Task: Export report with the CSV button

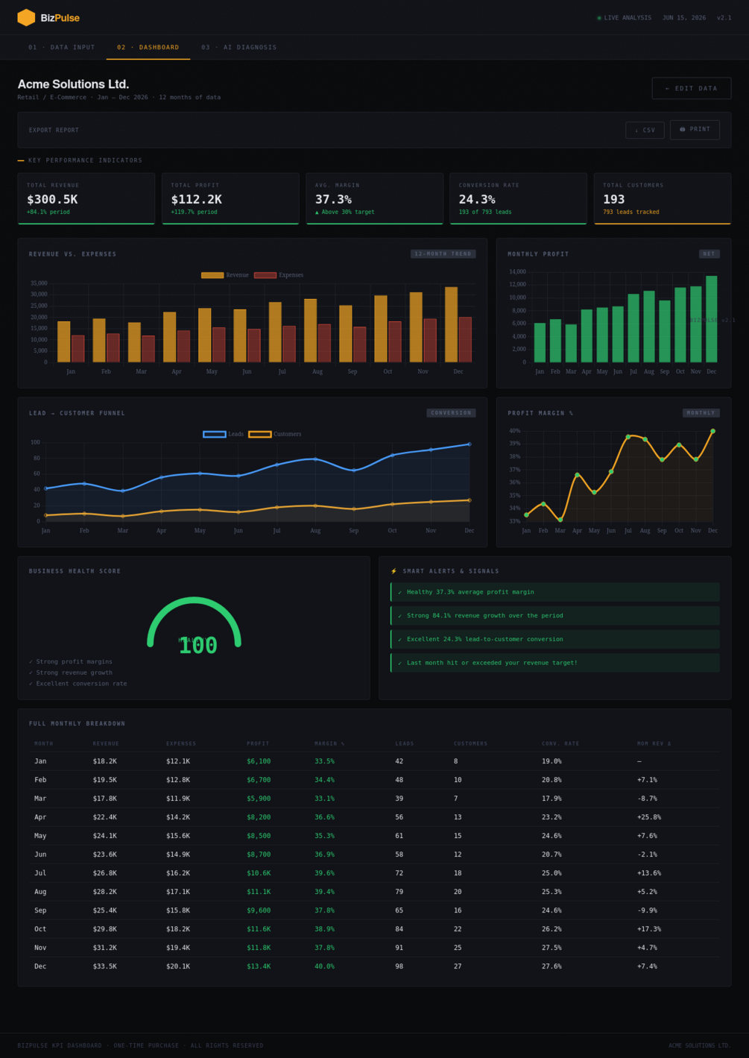Action: point(645,130)
